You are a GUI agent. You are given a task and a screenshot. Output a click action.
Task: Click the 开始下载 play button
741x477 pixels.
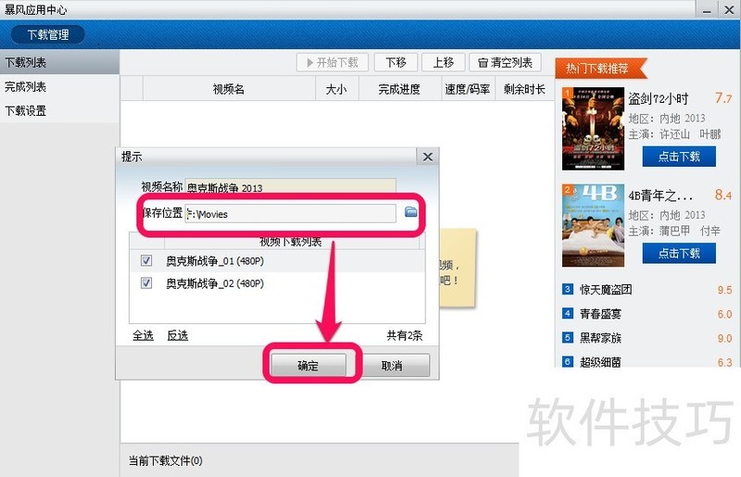pyautogui.click(x=333, y=62)
